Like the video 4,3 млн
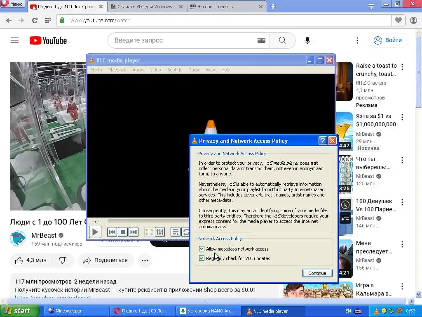This screenshot has height=317, width=422. coord(31,260)
